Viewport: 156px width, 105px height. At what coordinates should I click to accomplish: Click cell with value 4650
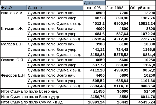[94, 60]
